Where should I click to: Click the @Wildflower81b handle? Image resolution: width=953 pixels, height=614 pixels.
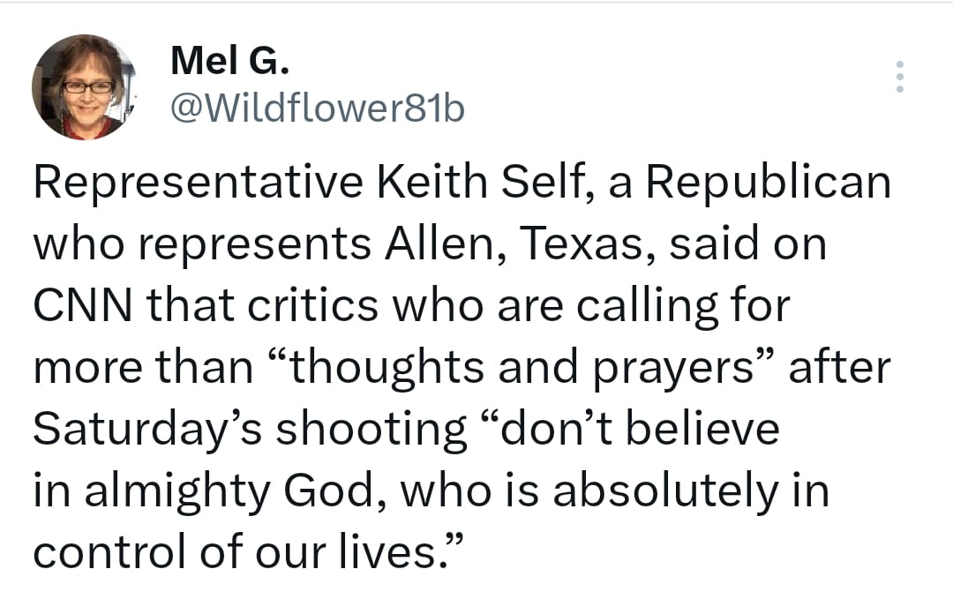coord(318,109)
